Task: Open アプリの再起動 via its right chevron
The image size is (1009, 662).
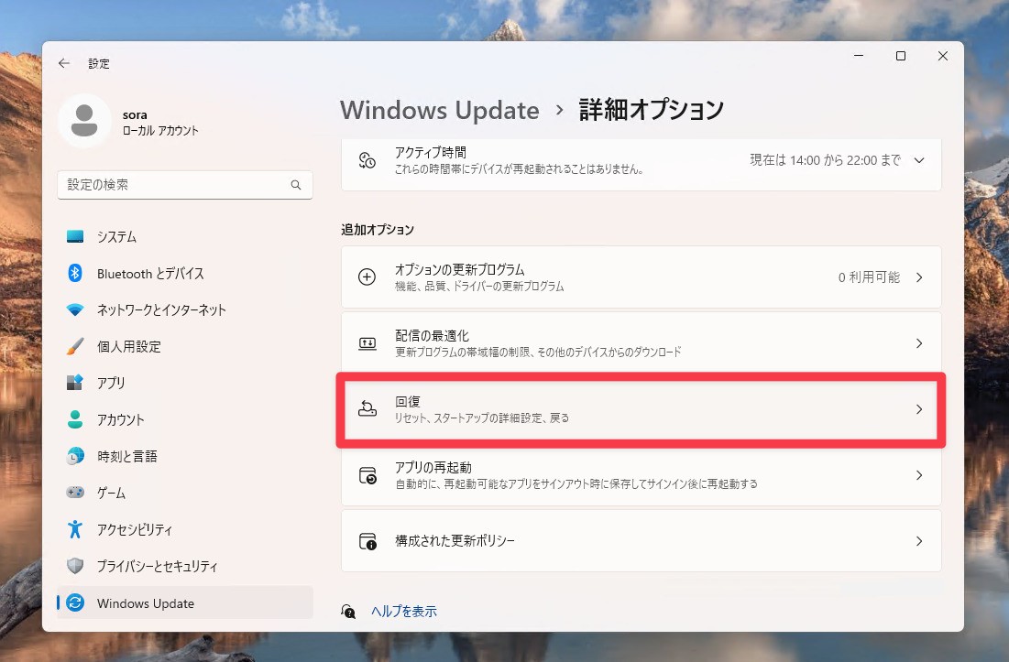Action: (919, 475)
